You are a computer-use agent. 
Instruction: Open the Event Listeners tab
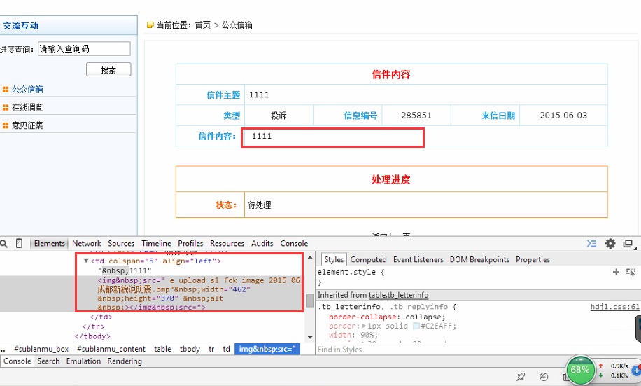click(x=418, y=259)
